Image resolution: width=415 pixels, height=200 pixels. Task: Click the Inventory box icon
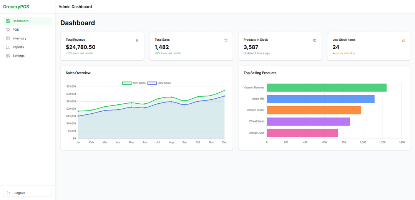(8, 38)
